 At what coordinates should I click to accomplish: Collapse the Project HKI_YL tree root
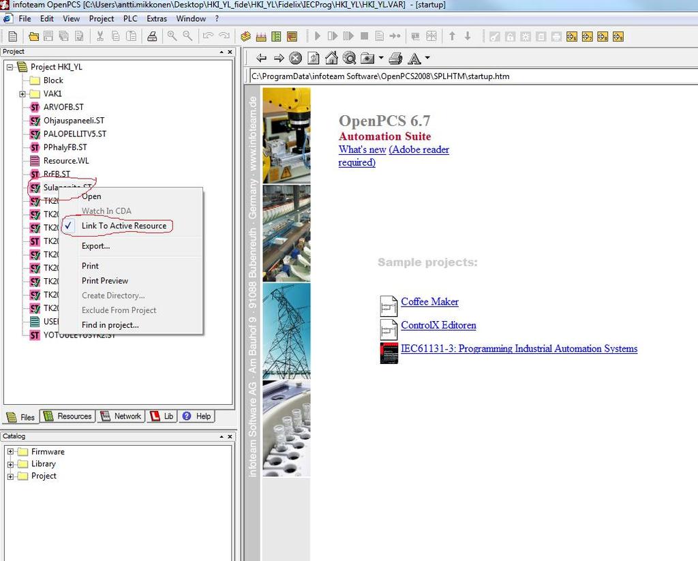coord(10,67)
